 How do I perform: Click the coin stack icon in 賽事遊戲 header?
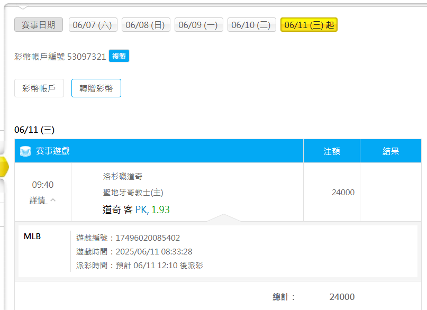click(25, 151)
